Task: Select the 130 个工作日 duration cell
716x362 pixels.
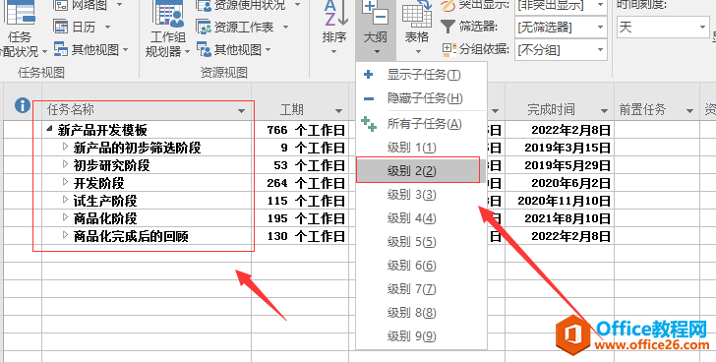Action: pos(300,236)
